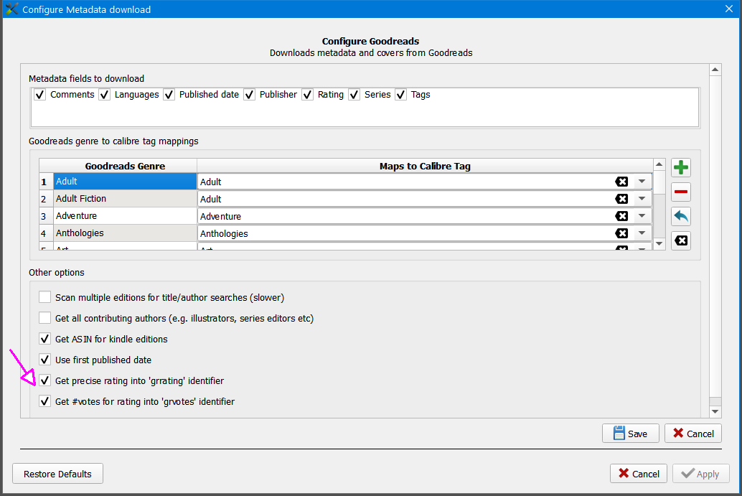This screenshot has width=742, height=496.
Task: Click the bottom Cancel button beside Apply
Action: 639,474
